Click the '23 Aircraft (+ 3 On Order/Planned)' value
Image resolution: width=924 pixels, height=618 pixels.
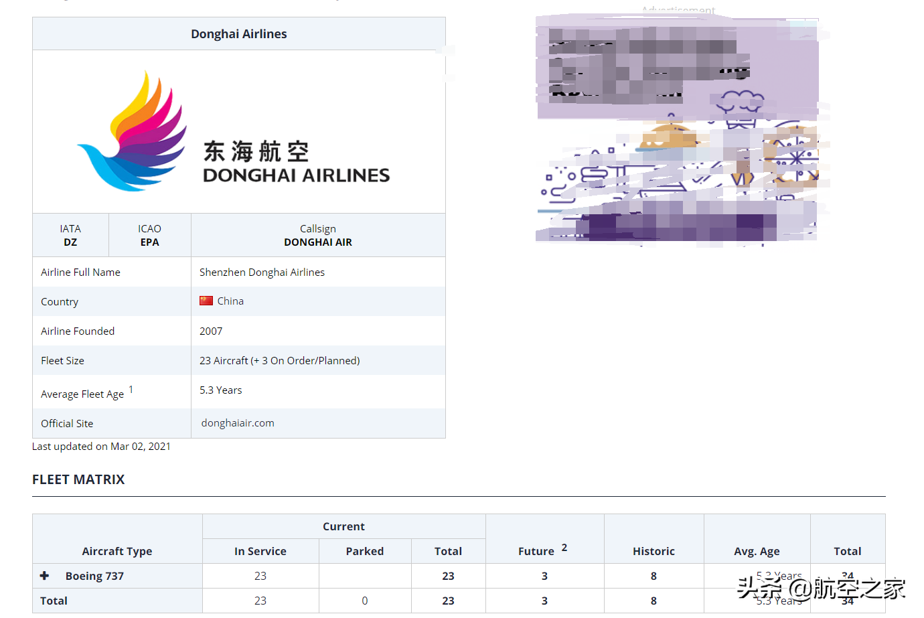[279, 361]
